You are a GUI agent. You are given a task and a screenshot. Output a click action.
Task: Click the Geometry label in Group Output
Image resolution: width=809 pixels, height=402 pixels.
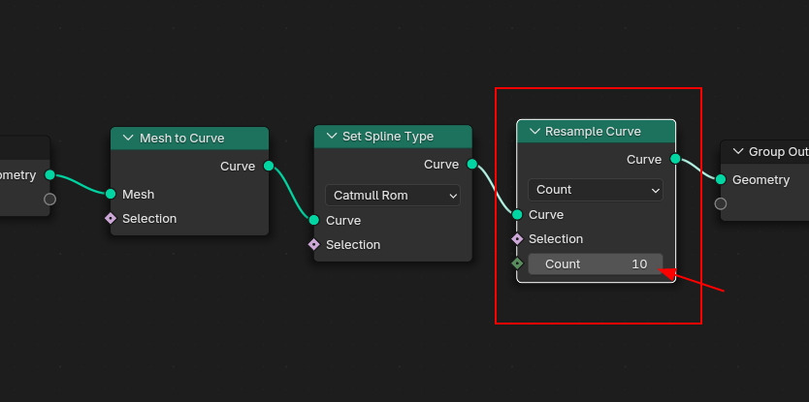pyautogui.click(x=760, y=180)
